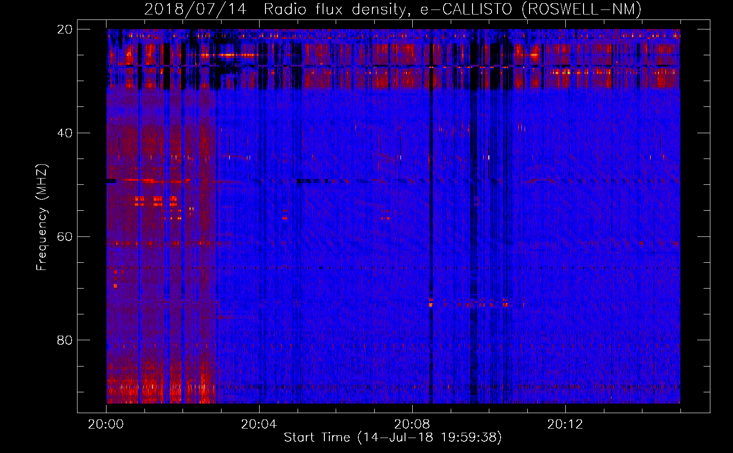733x453 pixels.
Task: Click the time tick label '20:00'
Action: (106, 424)
